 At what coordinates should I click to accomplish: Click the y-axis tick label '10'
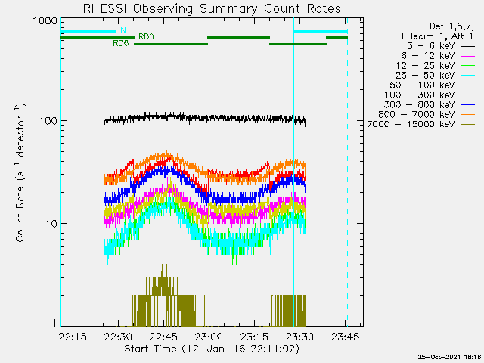(x=51, y=224)
